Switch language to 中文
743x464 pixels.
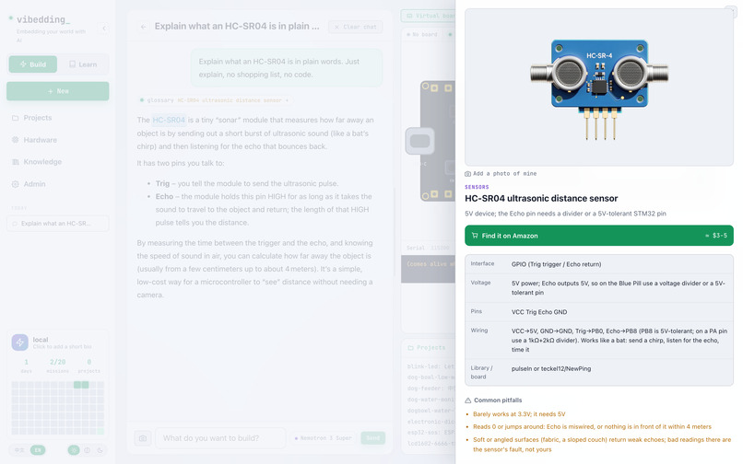pyautogui.click(x=19, y=450)
